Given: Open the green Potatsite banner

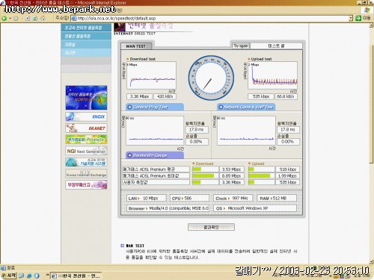Looking at the screenshot, I should (x=86, y=140).
